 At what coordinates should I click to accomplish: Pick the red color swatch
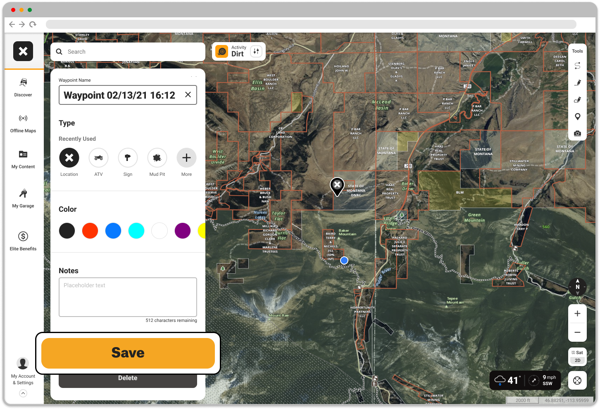click(x=90, y=231)
